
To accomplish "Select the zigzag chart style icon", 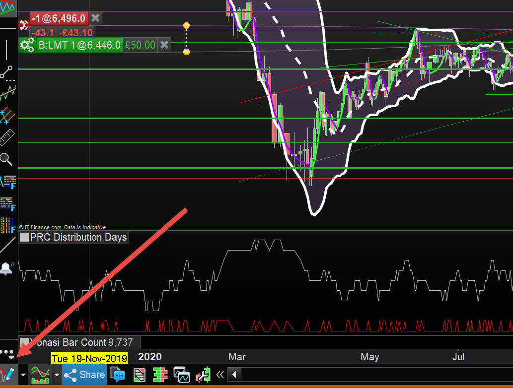I will click(8, 7).
